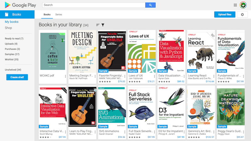This screenshot has height=141, width=251.
Task: Open three-dot menu for Laws of UX
Action: 154,76
